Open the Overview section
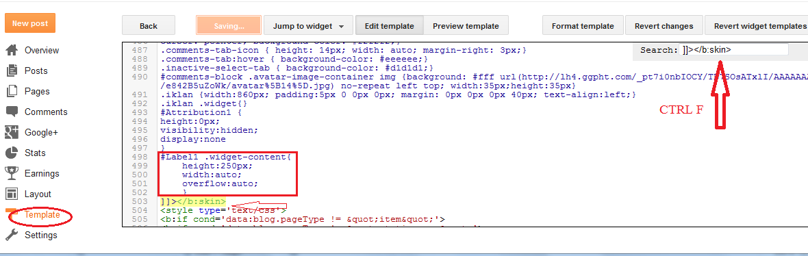 (42, 50)
